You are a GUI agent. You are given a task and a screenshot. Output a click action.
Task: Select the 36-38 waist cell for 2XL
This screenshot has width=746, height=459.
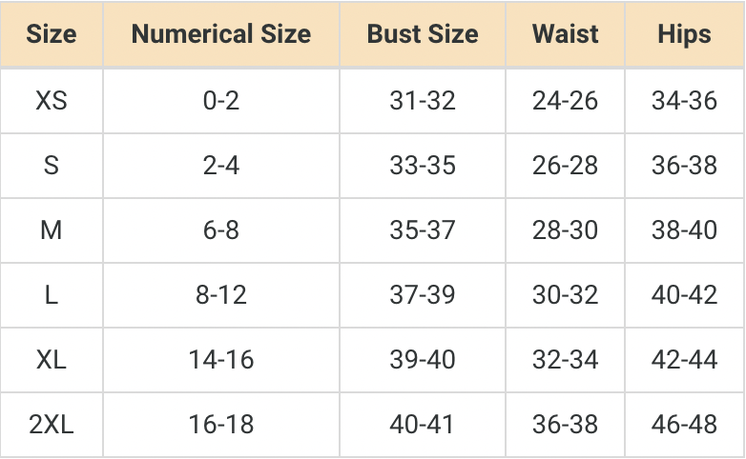point(566,425)
